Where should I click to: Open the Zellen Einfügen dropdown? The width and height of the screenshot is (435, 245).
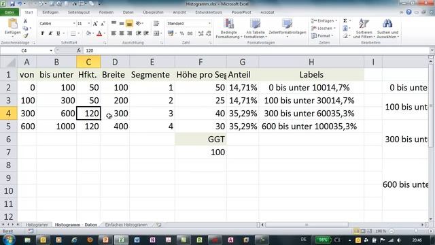coord(324,21)
